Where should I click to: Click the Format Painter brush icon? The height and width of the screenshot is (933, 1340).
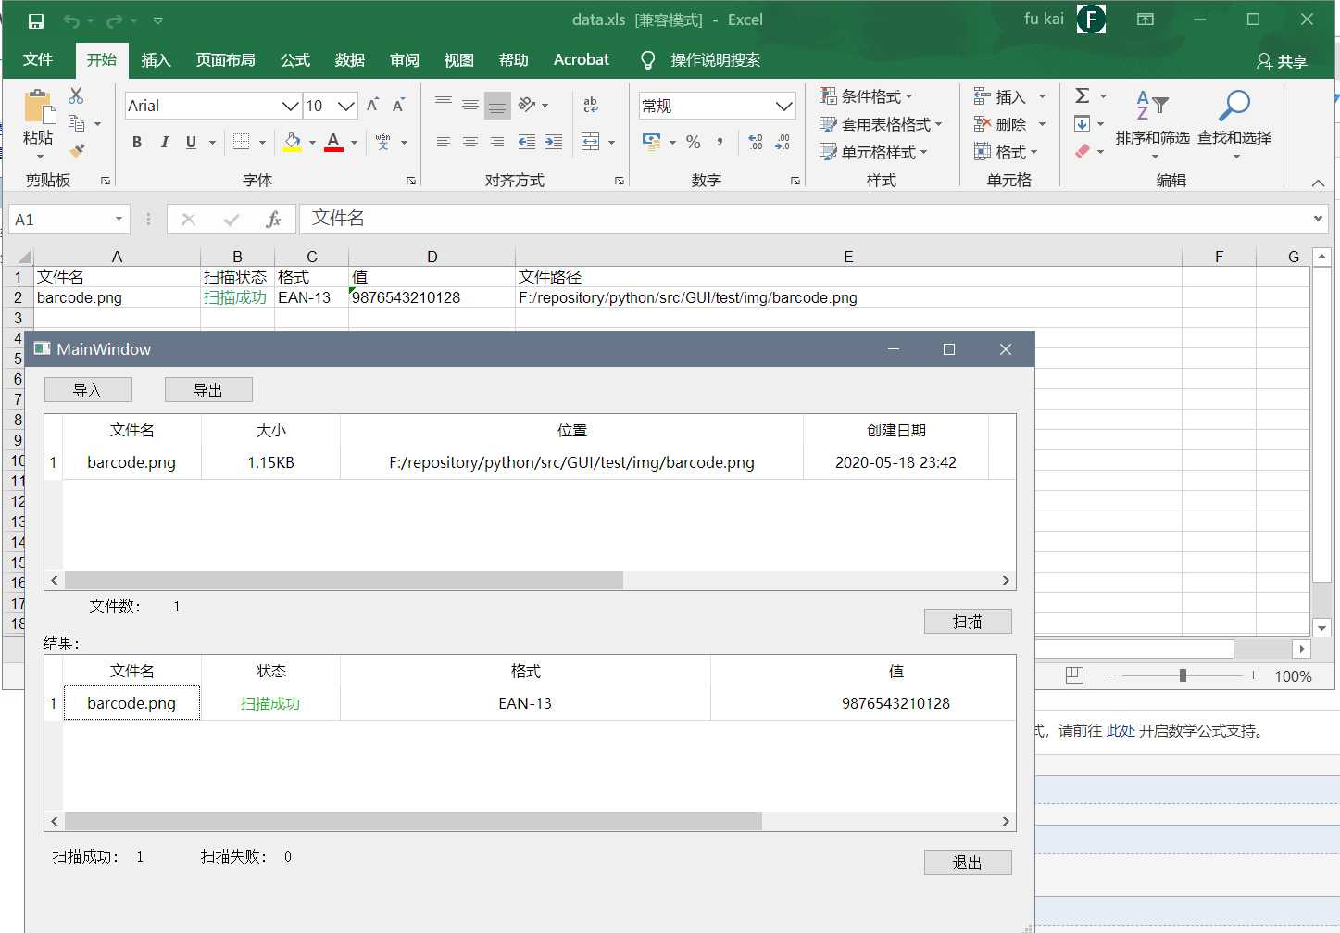point(77,149)
